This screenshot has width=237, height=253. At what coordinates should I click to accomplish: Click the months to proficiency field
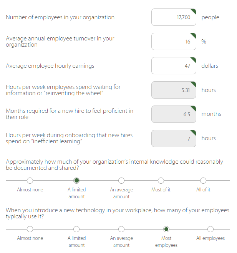174,114
